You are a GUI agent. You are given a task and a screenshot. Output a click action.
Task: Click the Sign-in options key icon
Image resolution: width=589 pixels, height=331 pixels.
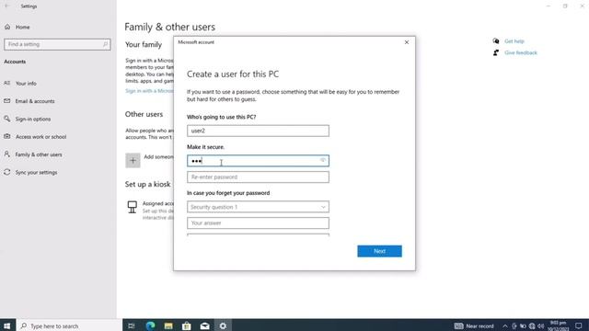click(x=7, y=119)
